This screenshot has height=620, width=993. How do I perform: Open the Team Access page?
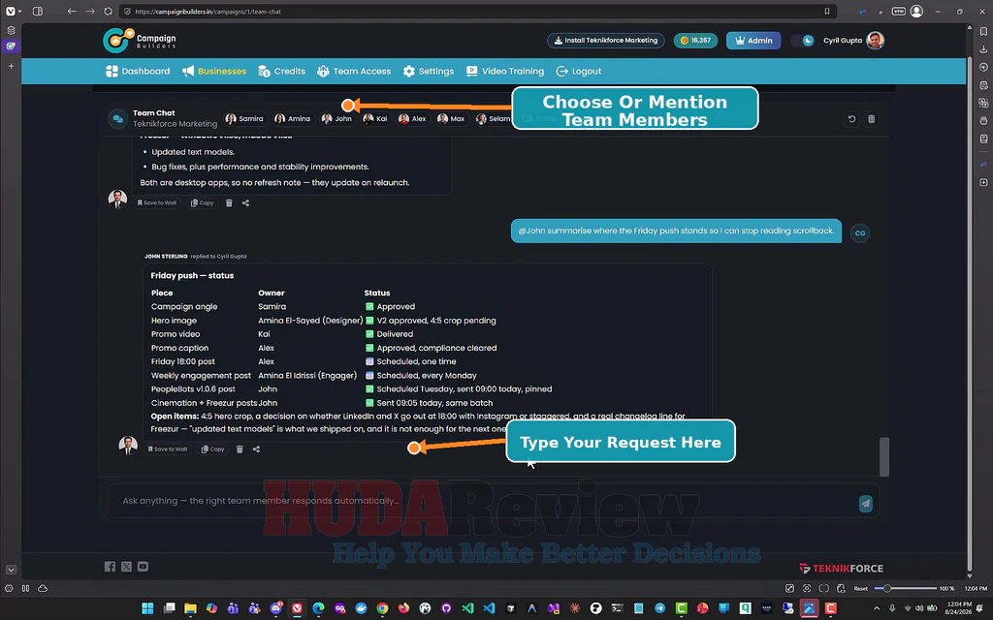tap(354, 71)
